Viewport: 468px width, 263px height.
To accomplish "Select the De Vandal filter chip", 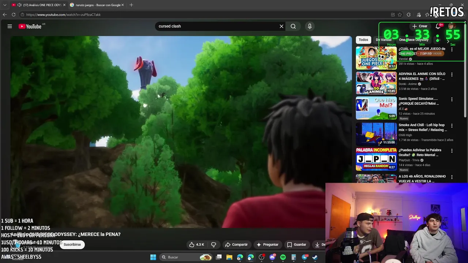I will [x=384, y=40].
